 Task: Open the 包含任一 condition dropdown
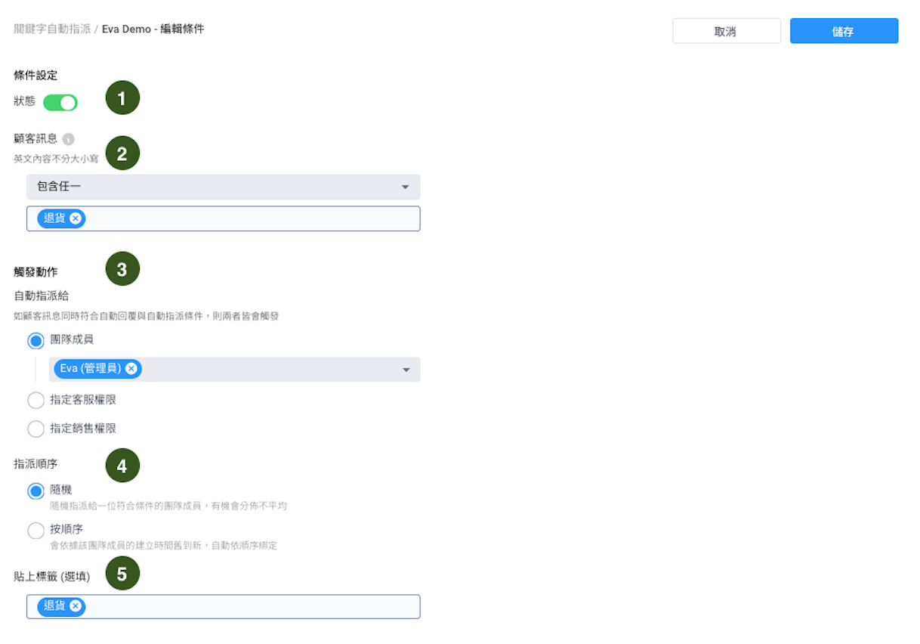point(223,187)
